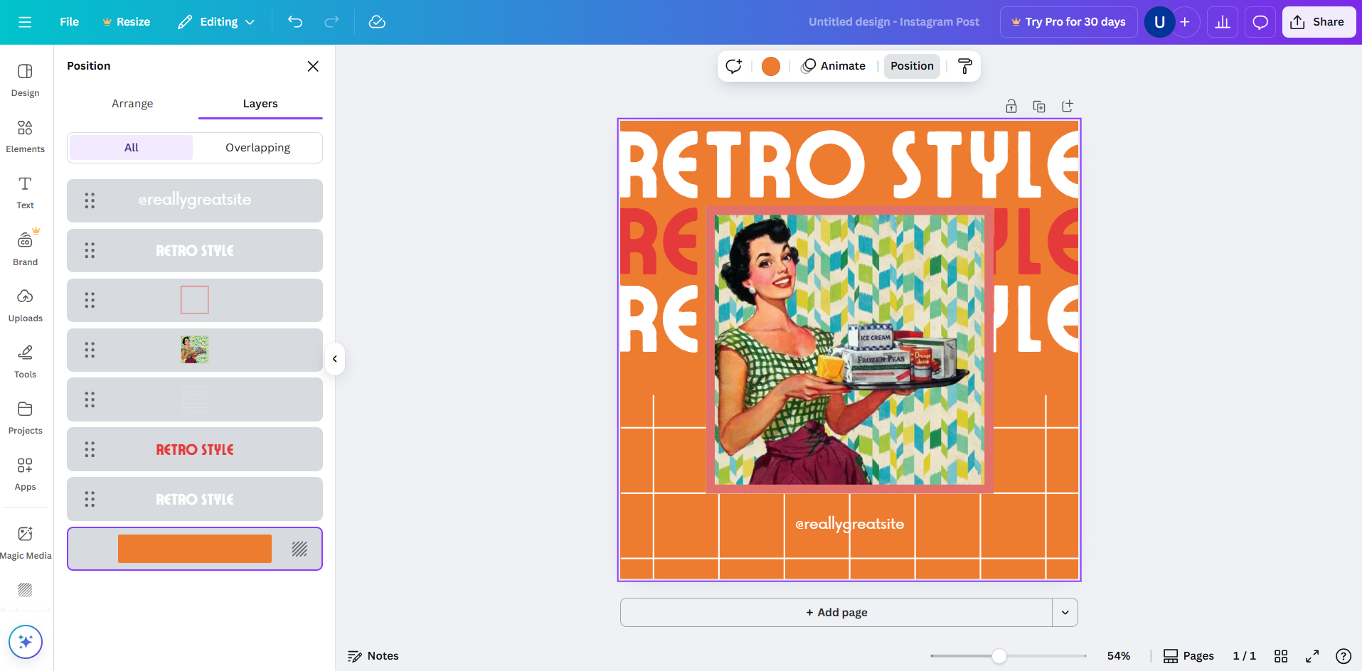Open the Editing mode dropdown
Image resolution: width=1362 pixels, height=671 pixels.
click(216, 21)
